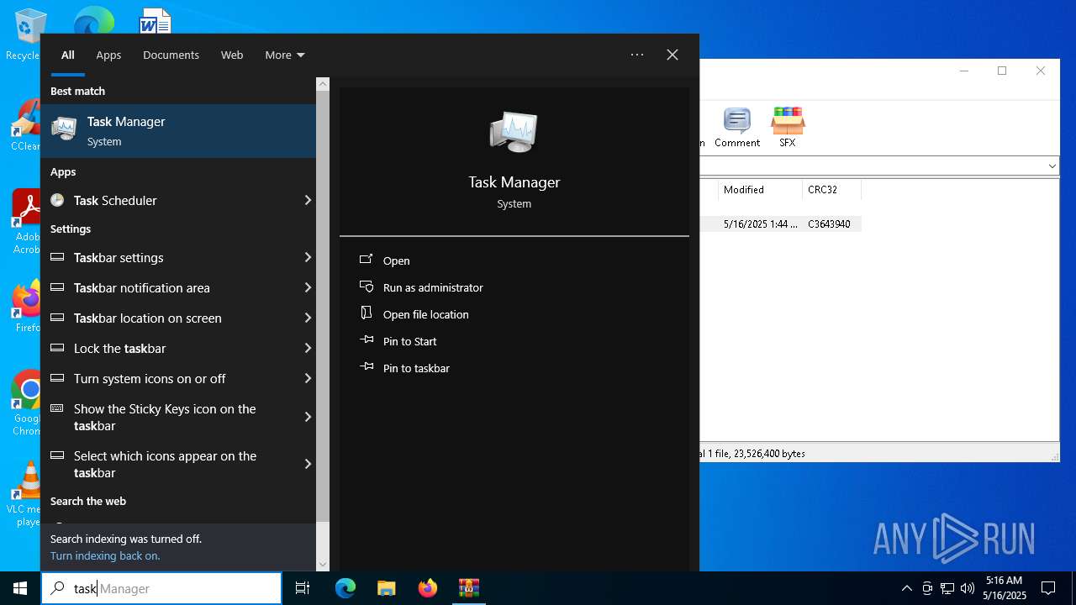Click the Modified column header in WinRAR

coord(760,190)
